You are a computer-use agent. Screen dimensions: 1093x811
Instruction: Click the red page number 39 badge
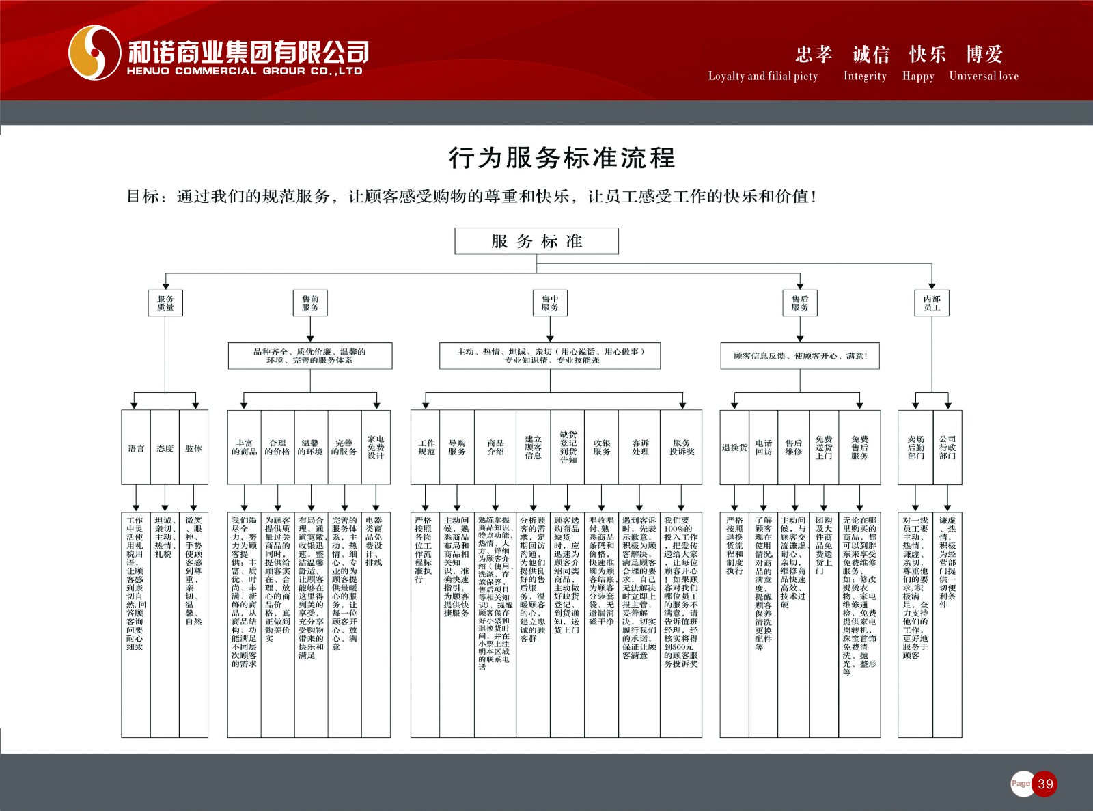click(x=1045, y=784)
